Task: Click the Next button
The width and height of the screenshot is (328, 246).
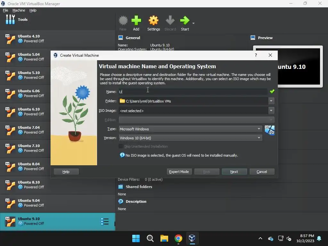Action: coord(234,172)
